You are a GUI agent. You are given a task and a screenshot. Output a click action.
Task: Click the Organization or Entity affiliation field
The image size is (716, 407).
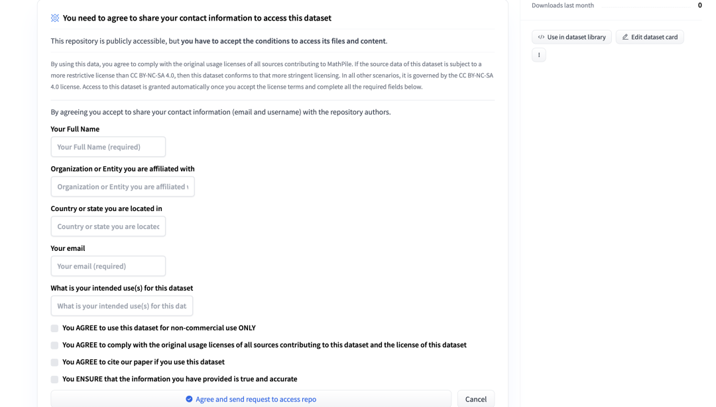(x=123, y=187)
